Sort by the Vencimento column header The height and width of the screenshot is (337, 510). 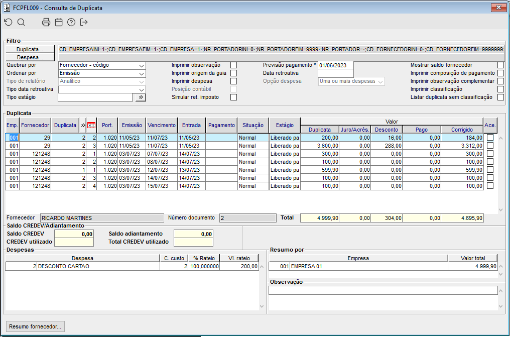[162, 125]
